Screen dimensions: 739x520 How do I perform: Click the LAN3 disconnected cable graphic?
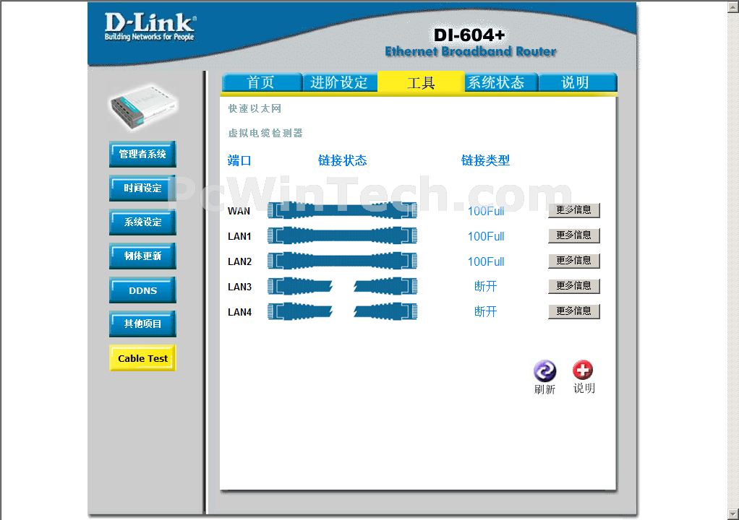click(342, 286)
